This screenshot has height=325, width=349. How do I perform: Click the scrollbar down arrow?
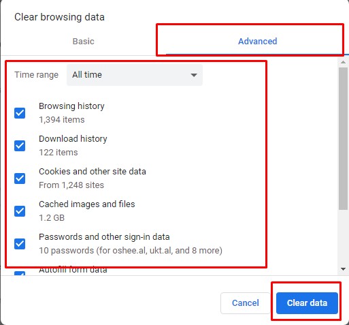343,269
